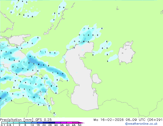Select the 2–5 mm legend color swatch
This screenshot has height=126, width=163.
22,123
